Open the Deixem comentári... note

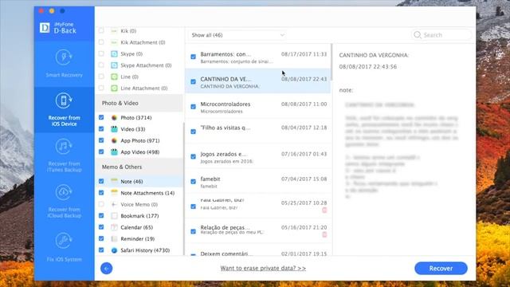pos(258,250)
